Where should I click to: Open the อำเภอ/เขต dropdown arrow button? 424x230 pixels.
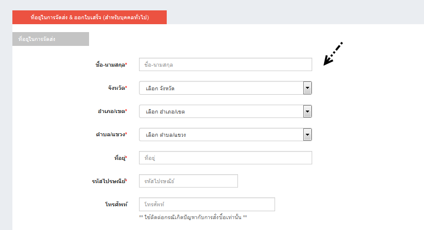tap(307, 112)
